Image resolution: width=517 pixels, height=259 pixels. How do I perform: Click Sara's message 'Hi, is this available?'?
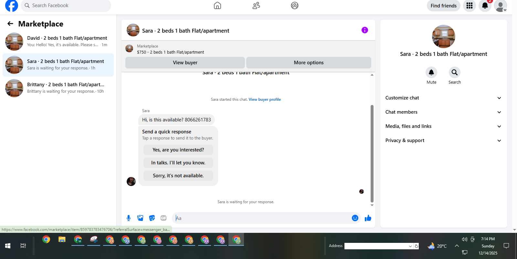(x=176, y=120)
